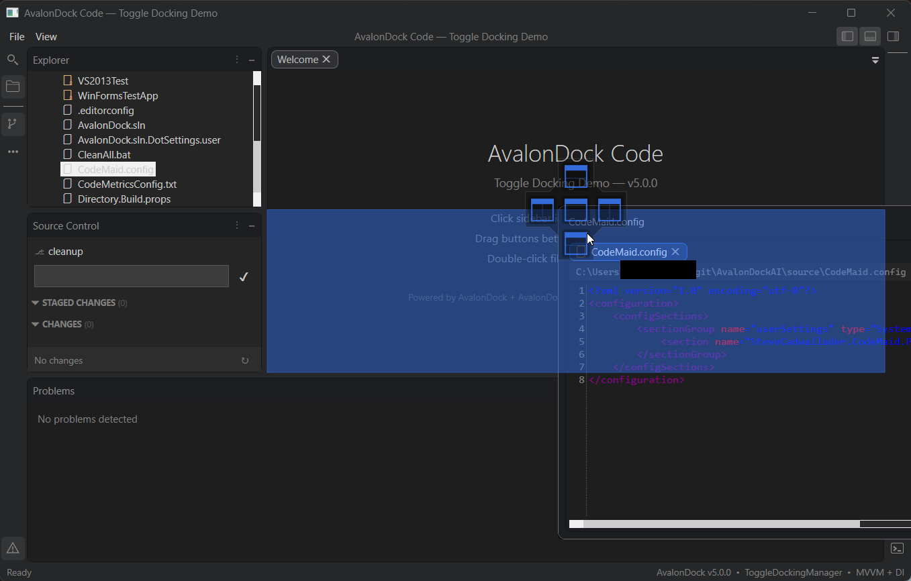
Task: Click the app icon in title bar
Action: pyautogui.click(x=12, y=13)
